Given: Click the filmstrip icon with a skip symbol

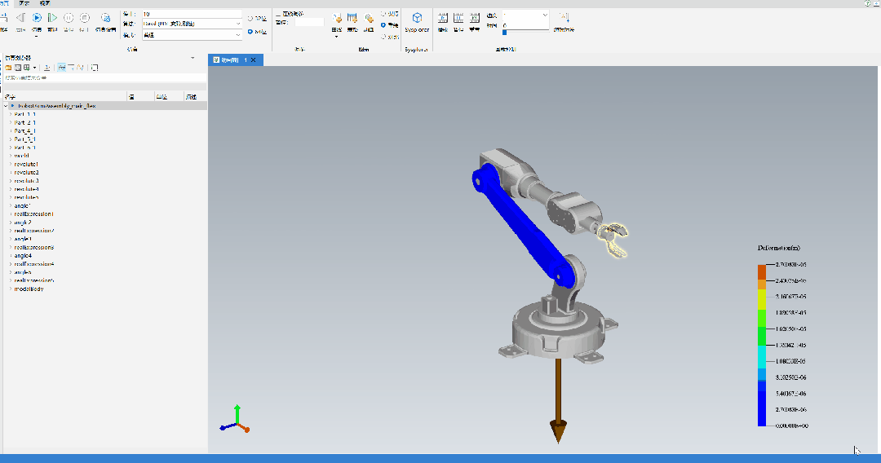Looking at the screenshot, I should click(475, 19).
